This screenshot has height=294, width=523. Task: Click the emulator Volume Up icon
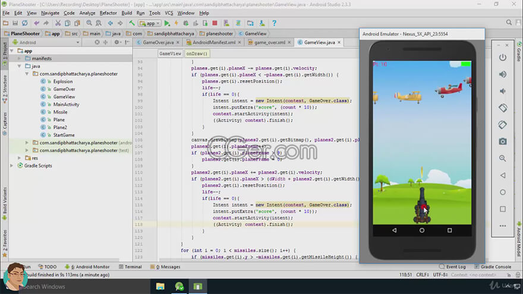pyautogui.click(x=503, y=74)
